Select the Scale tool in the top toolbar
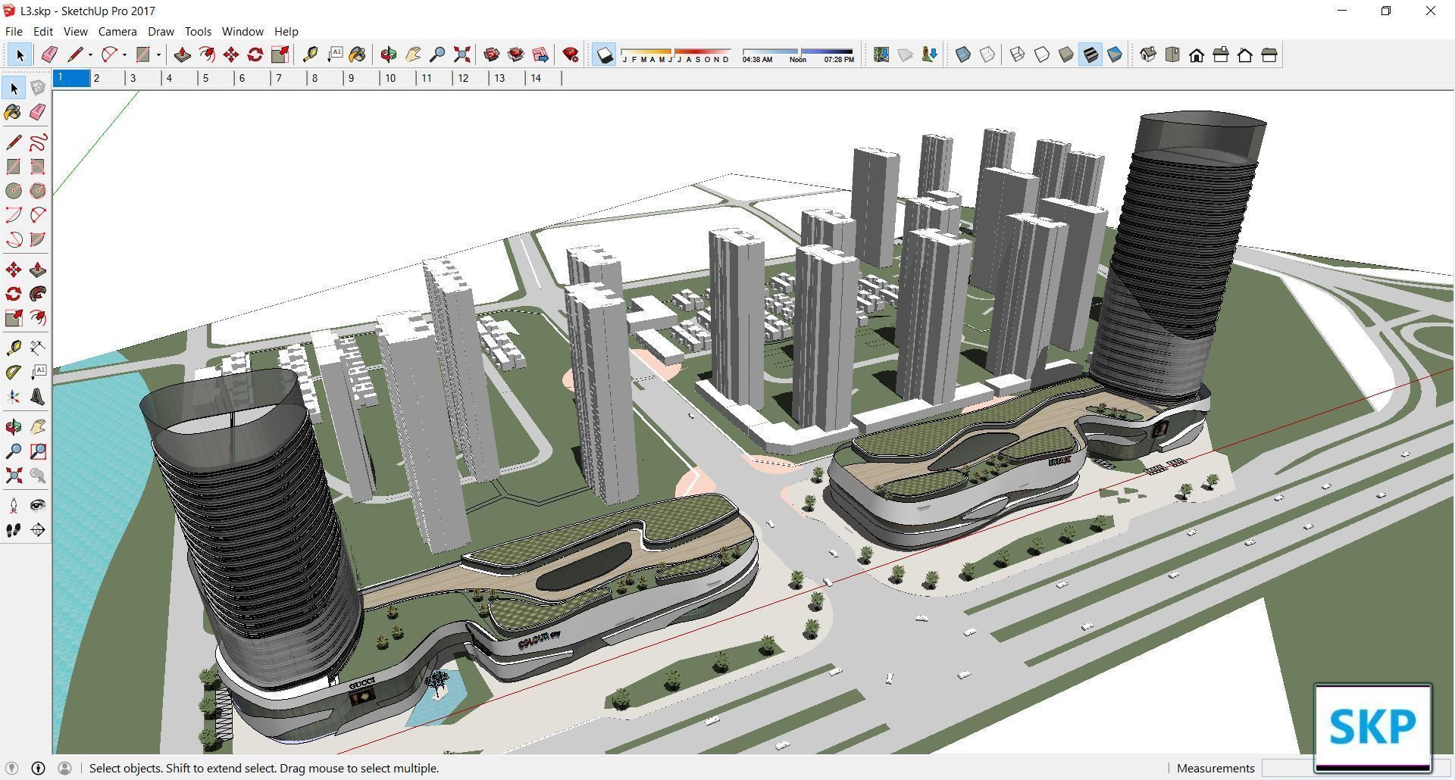The image size is (1455, 780). click(x=280, y=55)
